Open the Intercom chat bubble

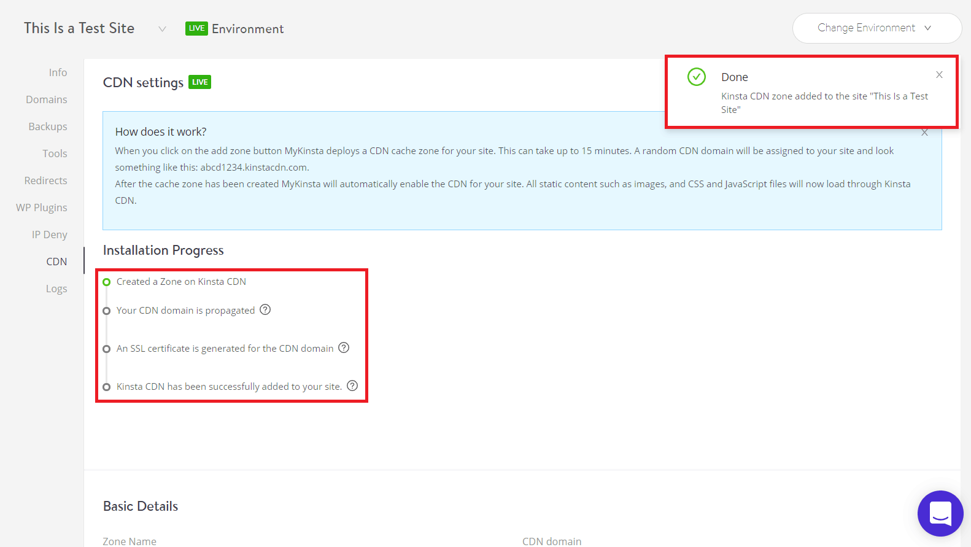point(940,513)
